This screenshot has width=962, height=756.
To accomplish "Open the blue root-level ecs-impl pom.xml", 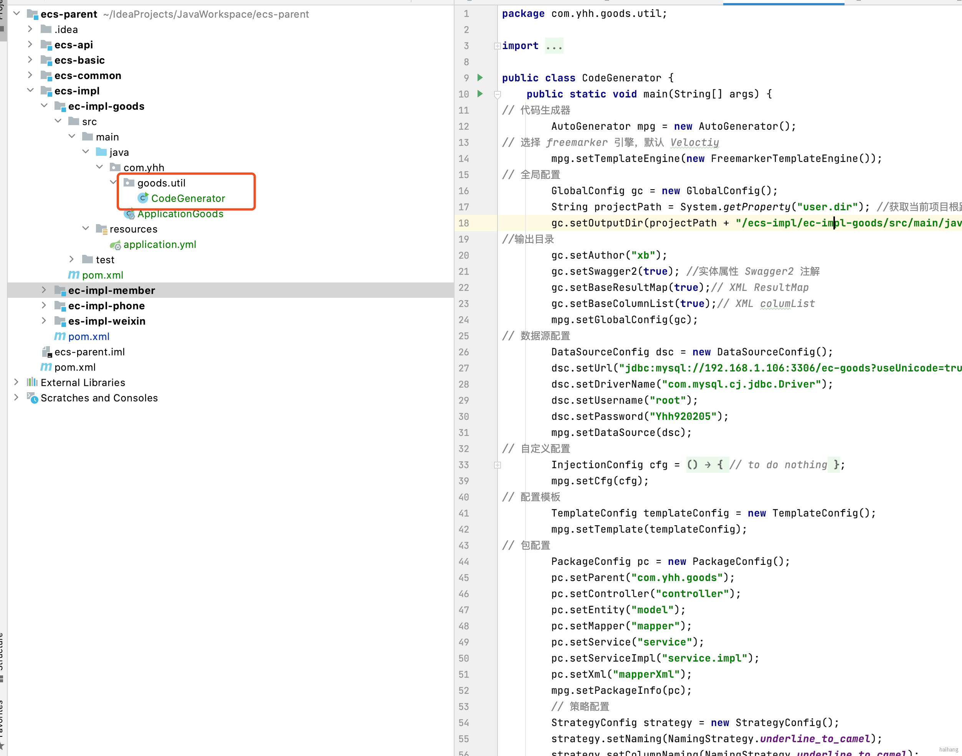I will pos(89,337).
